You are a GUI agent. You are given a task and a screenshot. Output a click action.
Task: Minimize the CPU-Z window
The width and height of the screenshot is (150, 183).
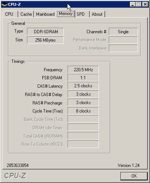(x=132, y=4)
